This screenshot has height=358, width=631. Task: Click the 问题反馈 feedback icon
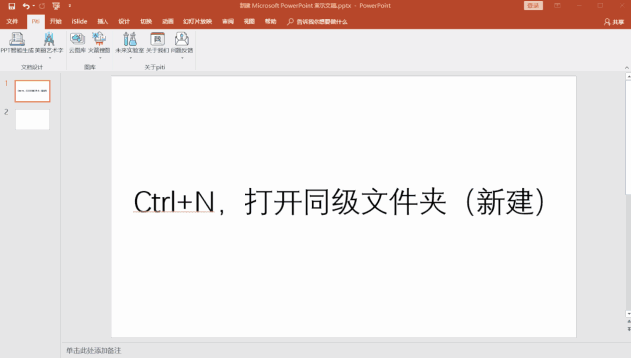tap(181, 39)
